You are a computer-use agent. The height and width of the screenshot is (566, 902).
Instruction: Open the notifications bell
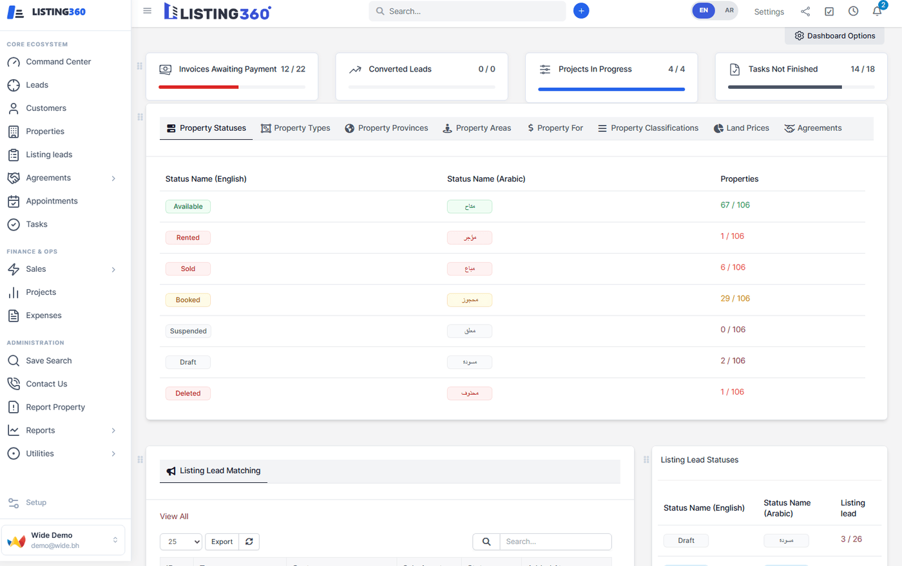point(877,12)
